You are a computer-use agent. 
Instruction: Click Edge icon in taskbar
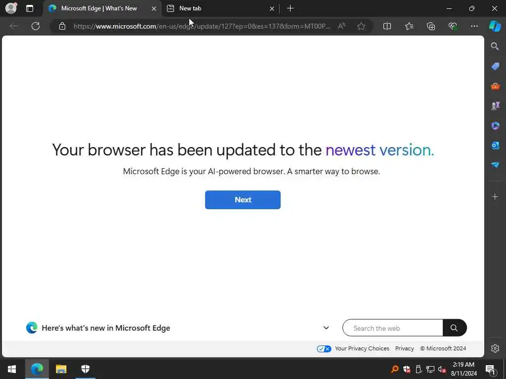click(x=37, y=369)
